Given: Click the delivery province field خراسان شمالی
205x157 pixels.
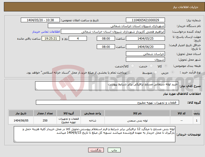Looking at the screenshot, I should [x=145, y=54].
